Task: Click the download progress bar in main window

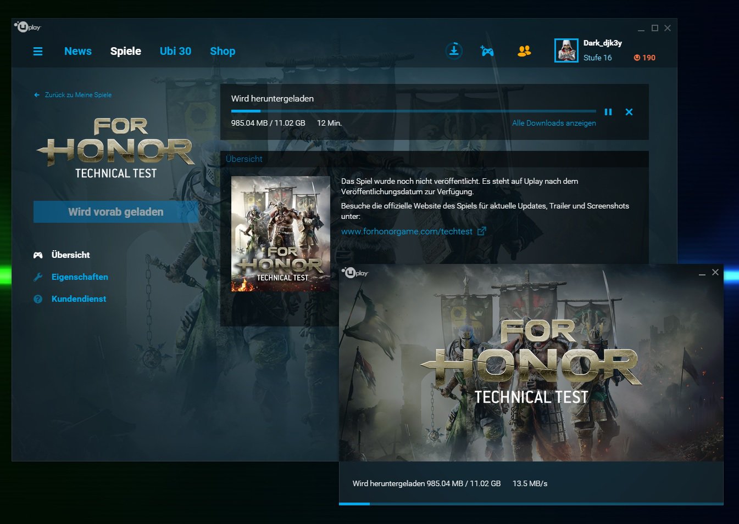Action: tap(414, 111)
